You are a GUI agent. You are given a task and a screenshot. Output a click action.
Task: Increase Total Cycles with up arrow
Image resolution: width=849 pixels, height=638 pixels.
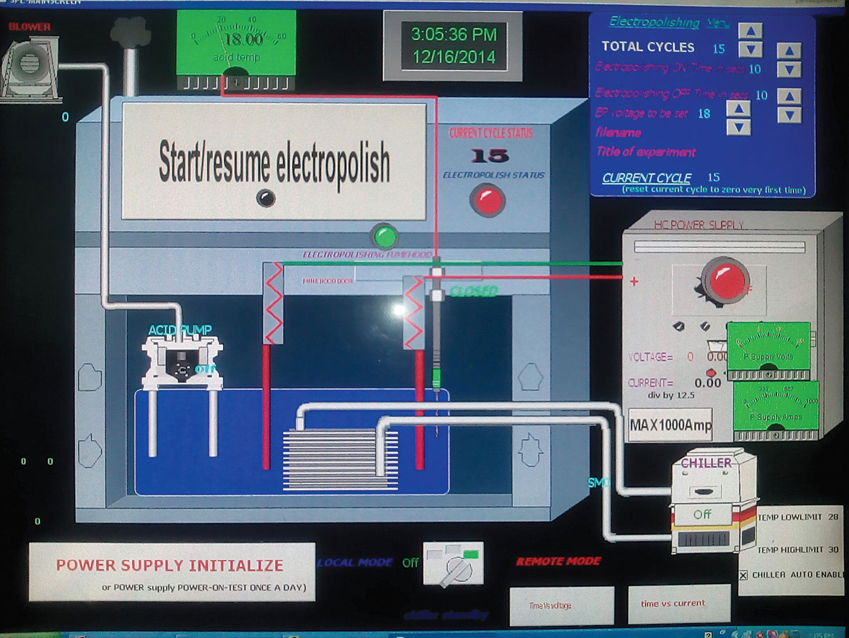pos(750,31)
